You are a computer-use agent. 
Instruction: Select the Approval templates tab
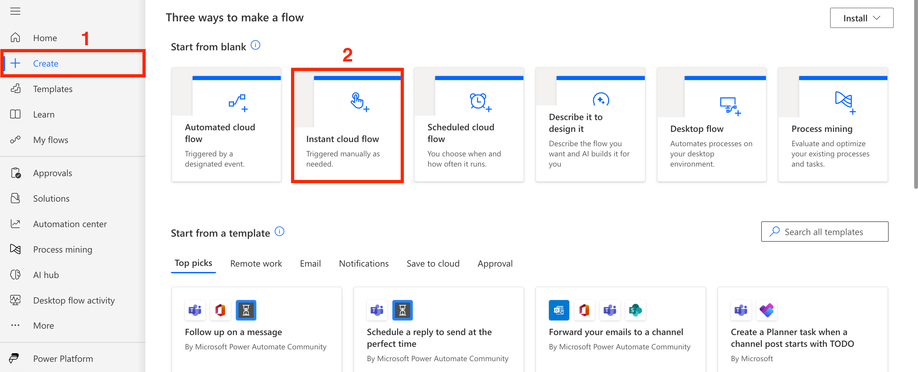tap(495, 263)
